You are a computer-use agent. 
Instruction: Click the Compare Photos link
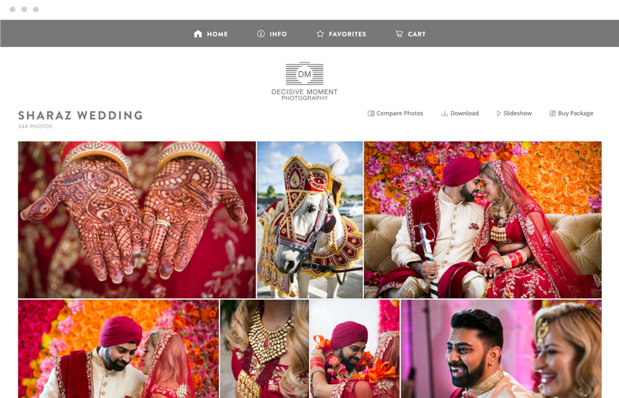[399, 114]
